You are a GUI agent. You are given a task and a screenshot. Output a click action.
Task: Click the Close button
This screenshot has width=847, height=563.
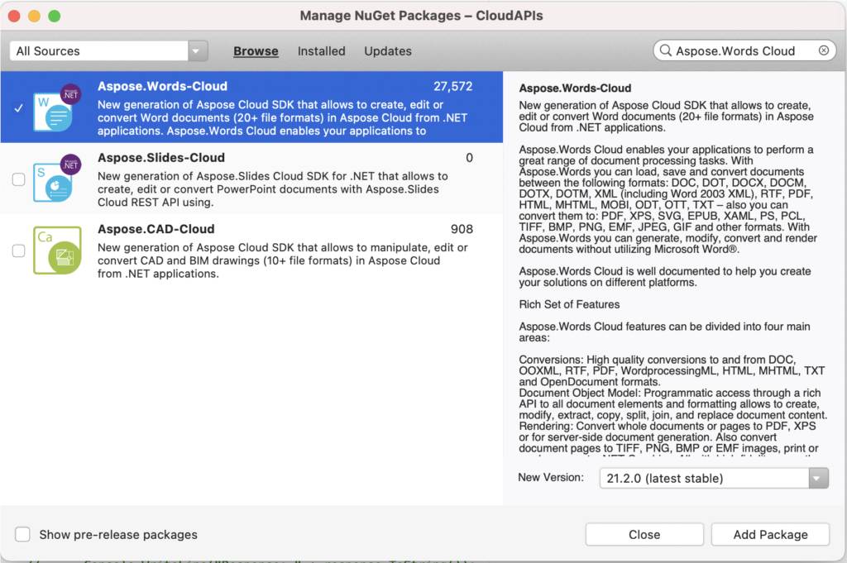(x=644, y=534)
